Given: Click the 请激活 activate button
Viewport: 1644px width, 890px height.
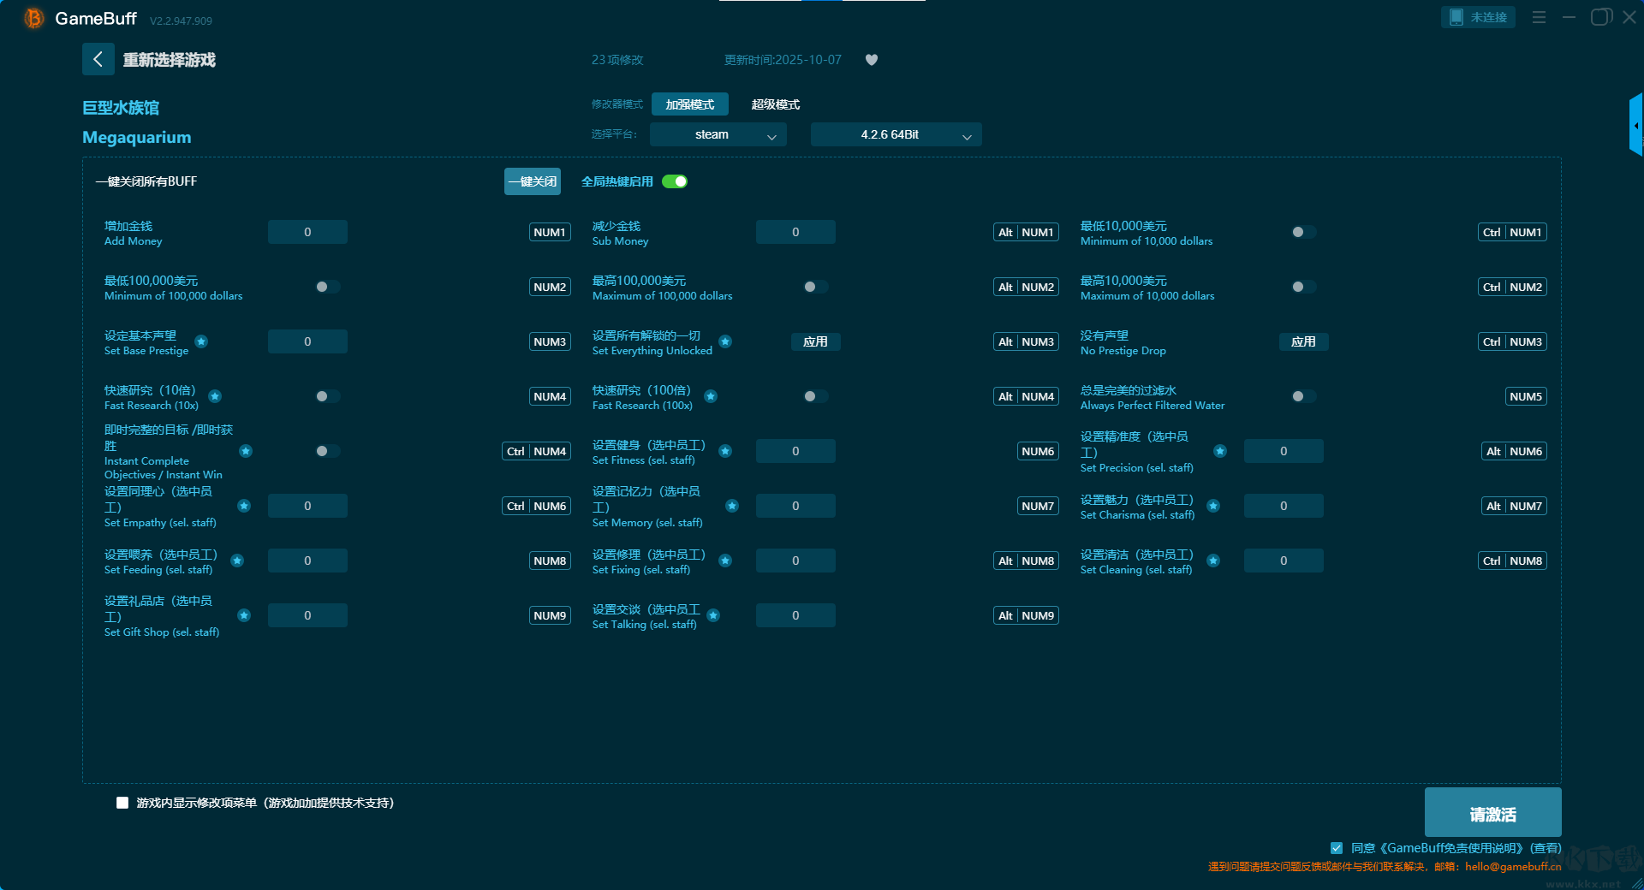Looking at the screenshot, I should [x=1492, y=812].
